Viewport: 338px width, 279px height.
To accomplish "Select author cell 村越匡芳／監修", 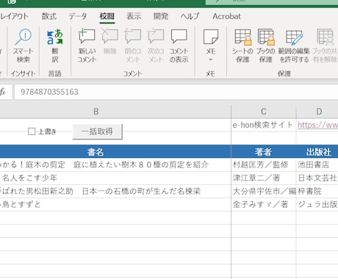I will click(x=264, y=164).
